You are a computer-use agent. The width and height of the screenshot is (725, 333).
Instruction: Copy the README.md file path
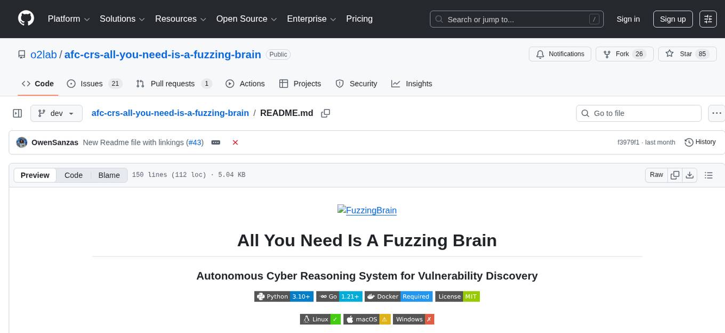[326, 113]
